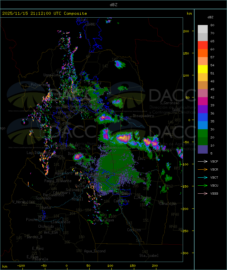Click the VBCT legend label
Screen dimensions: 227x270
pyautogui.click(x=214, y=178)
